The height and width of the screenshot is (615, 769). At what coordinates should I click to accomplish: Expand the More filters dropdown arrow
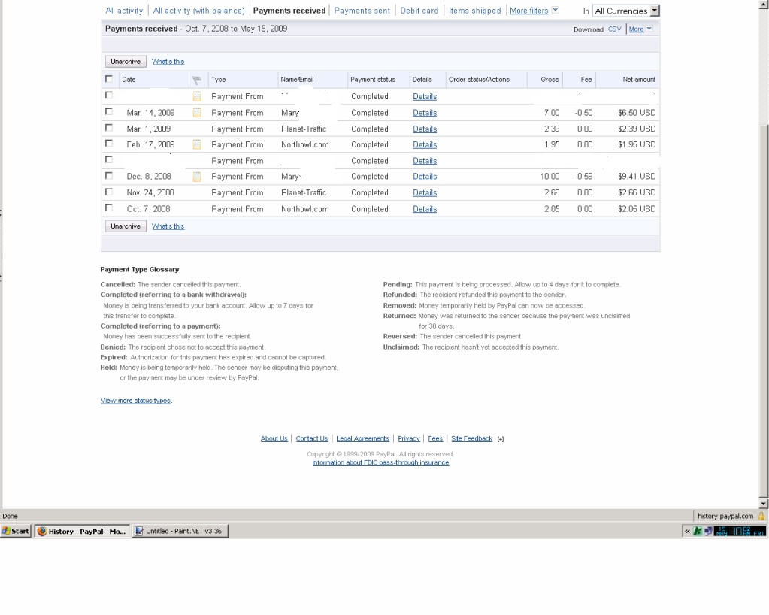(x=556, y=10)
